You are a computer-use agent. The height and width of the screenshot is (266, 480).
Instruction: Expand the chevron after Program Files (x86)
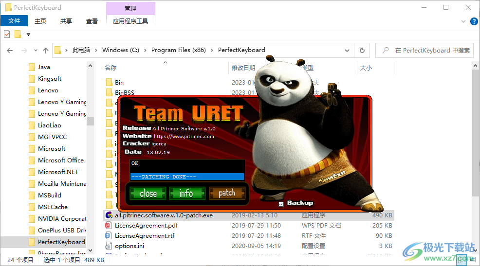(x=212, y=50)
